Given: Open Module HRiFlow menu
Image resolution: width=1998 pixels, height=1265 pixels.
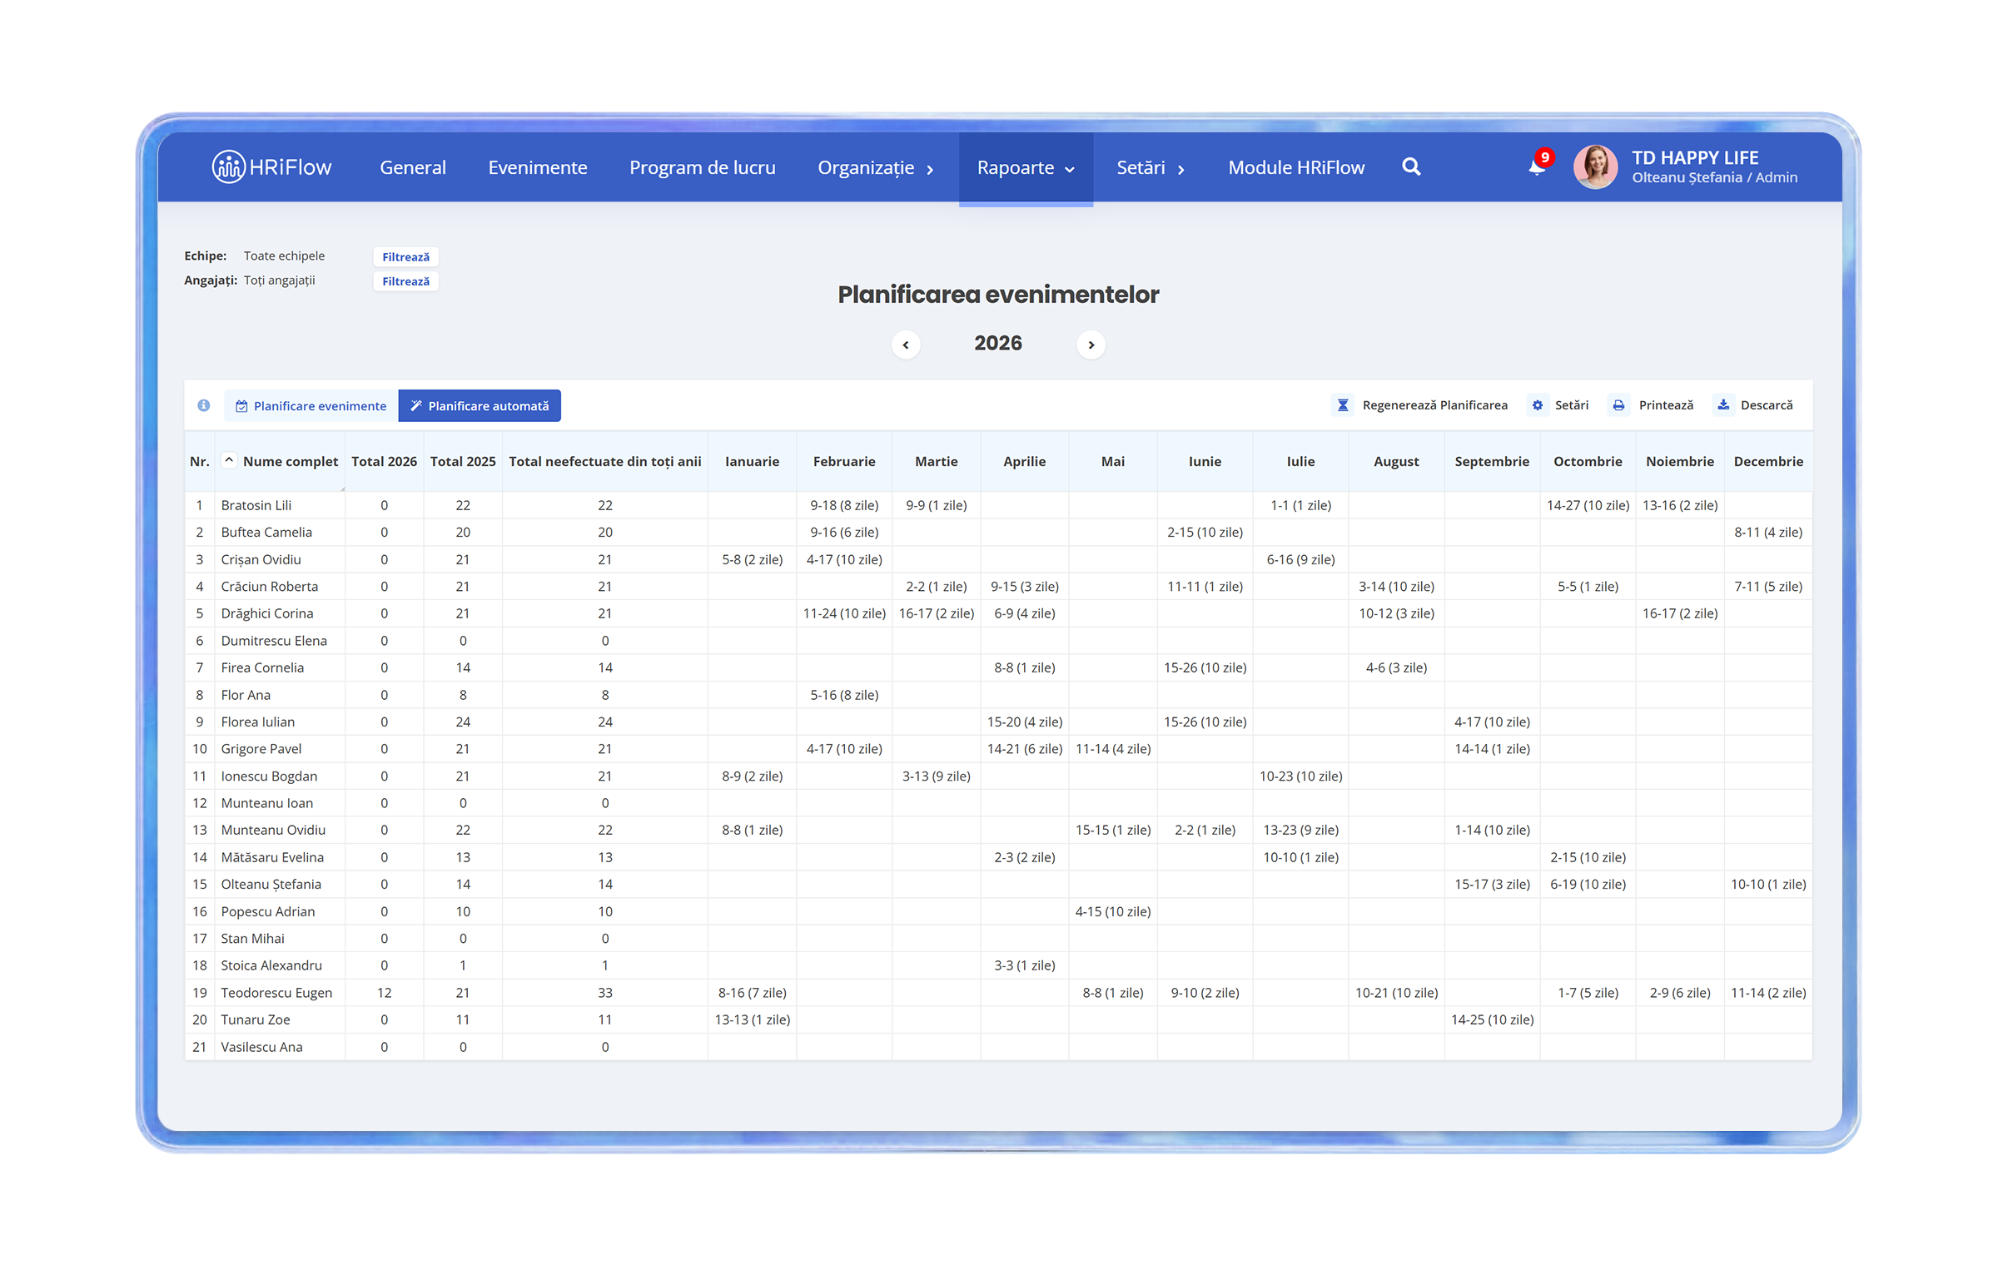Looking at the screenshot, I should 1296,167.
